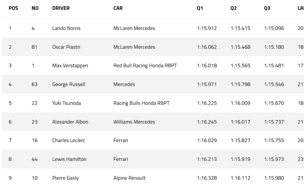
Task: Click the POS column header
Action: 13,8
